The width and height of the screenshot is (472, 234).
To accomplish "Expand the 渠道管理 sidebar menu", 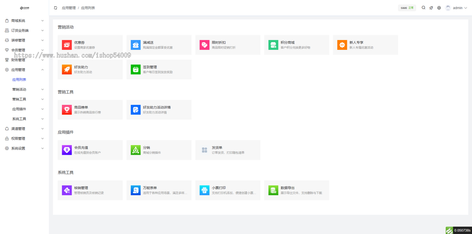I will [24, 128].
